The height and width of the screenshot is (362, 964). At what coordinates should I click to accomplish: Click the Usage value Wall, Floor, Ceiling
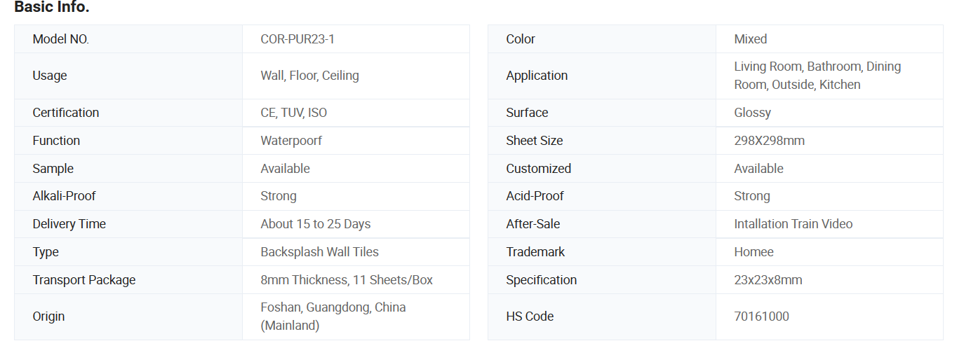coord(309,76)
